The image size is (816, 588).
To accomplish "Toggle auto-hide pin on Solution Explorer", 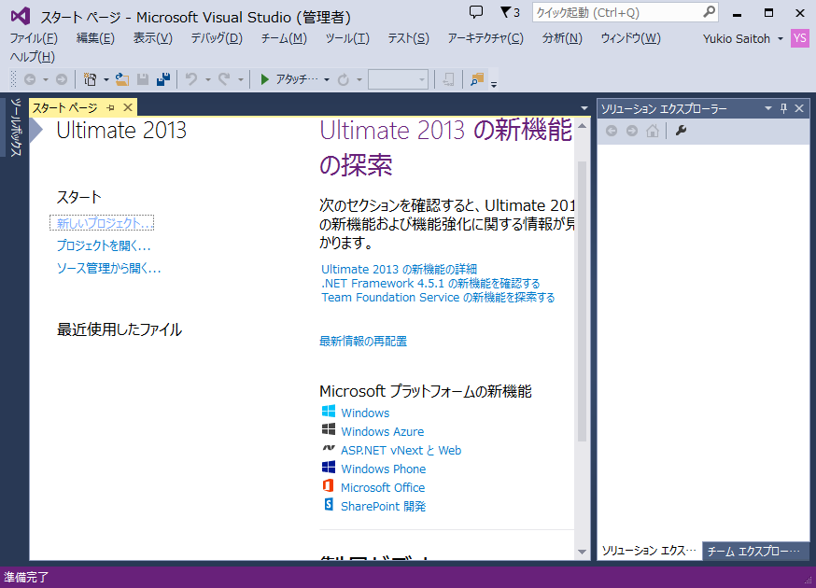I will point(783,108).
